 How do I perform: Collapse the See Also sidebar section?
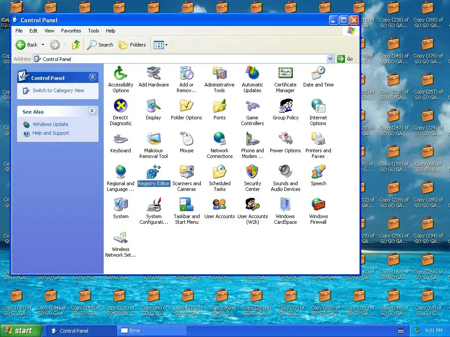coord(92,111)
